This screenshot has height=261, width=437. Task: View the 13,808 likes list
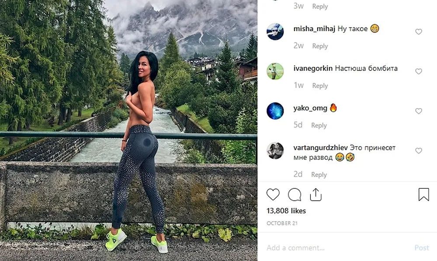286,211
